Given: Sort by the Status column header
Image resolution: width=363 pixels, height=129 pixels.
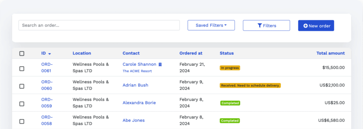Looking at the screenshot, I should point(227,53).
